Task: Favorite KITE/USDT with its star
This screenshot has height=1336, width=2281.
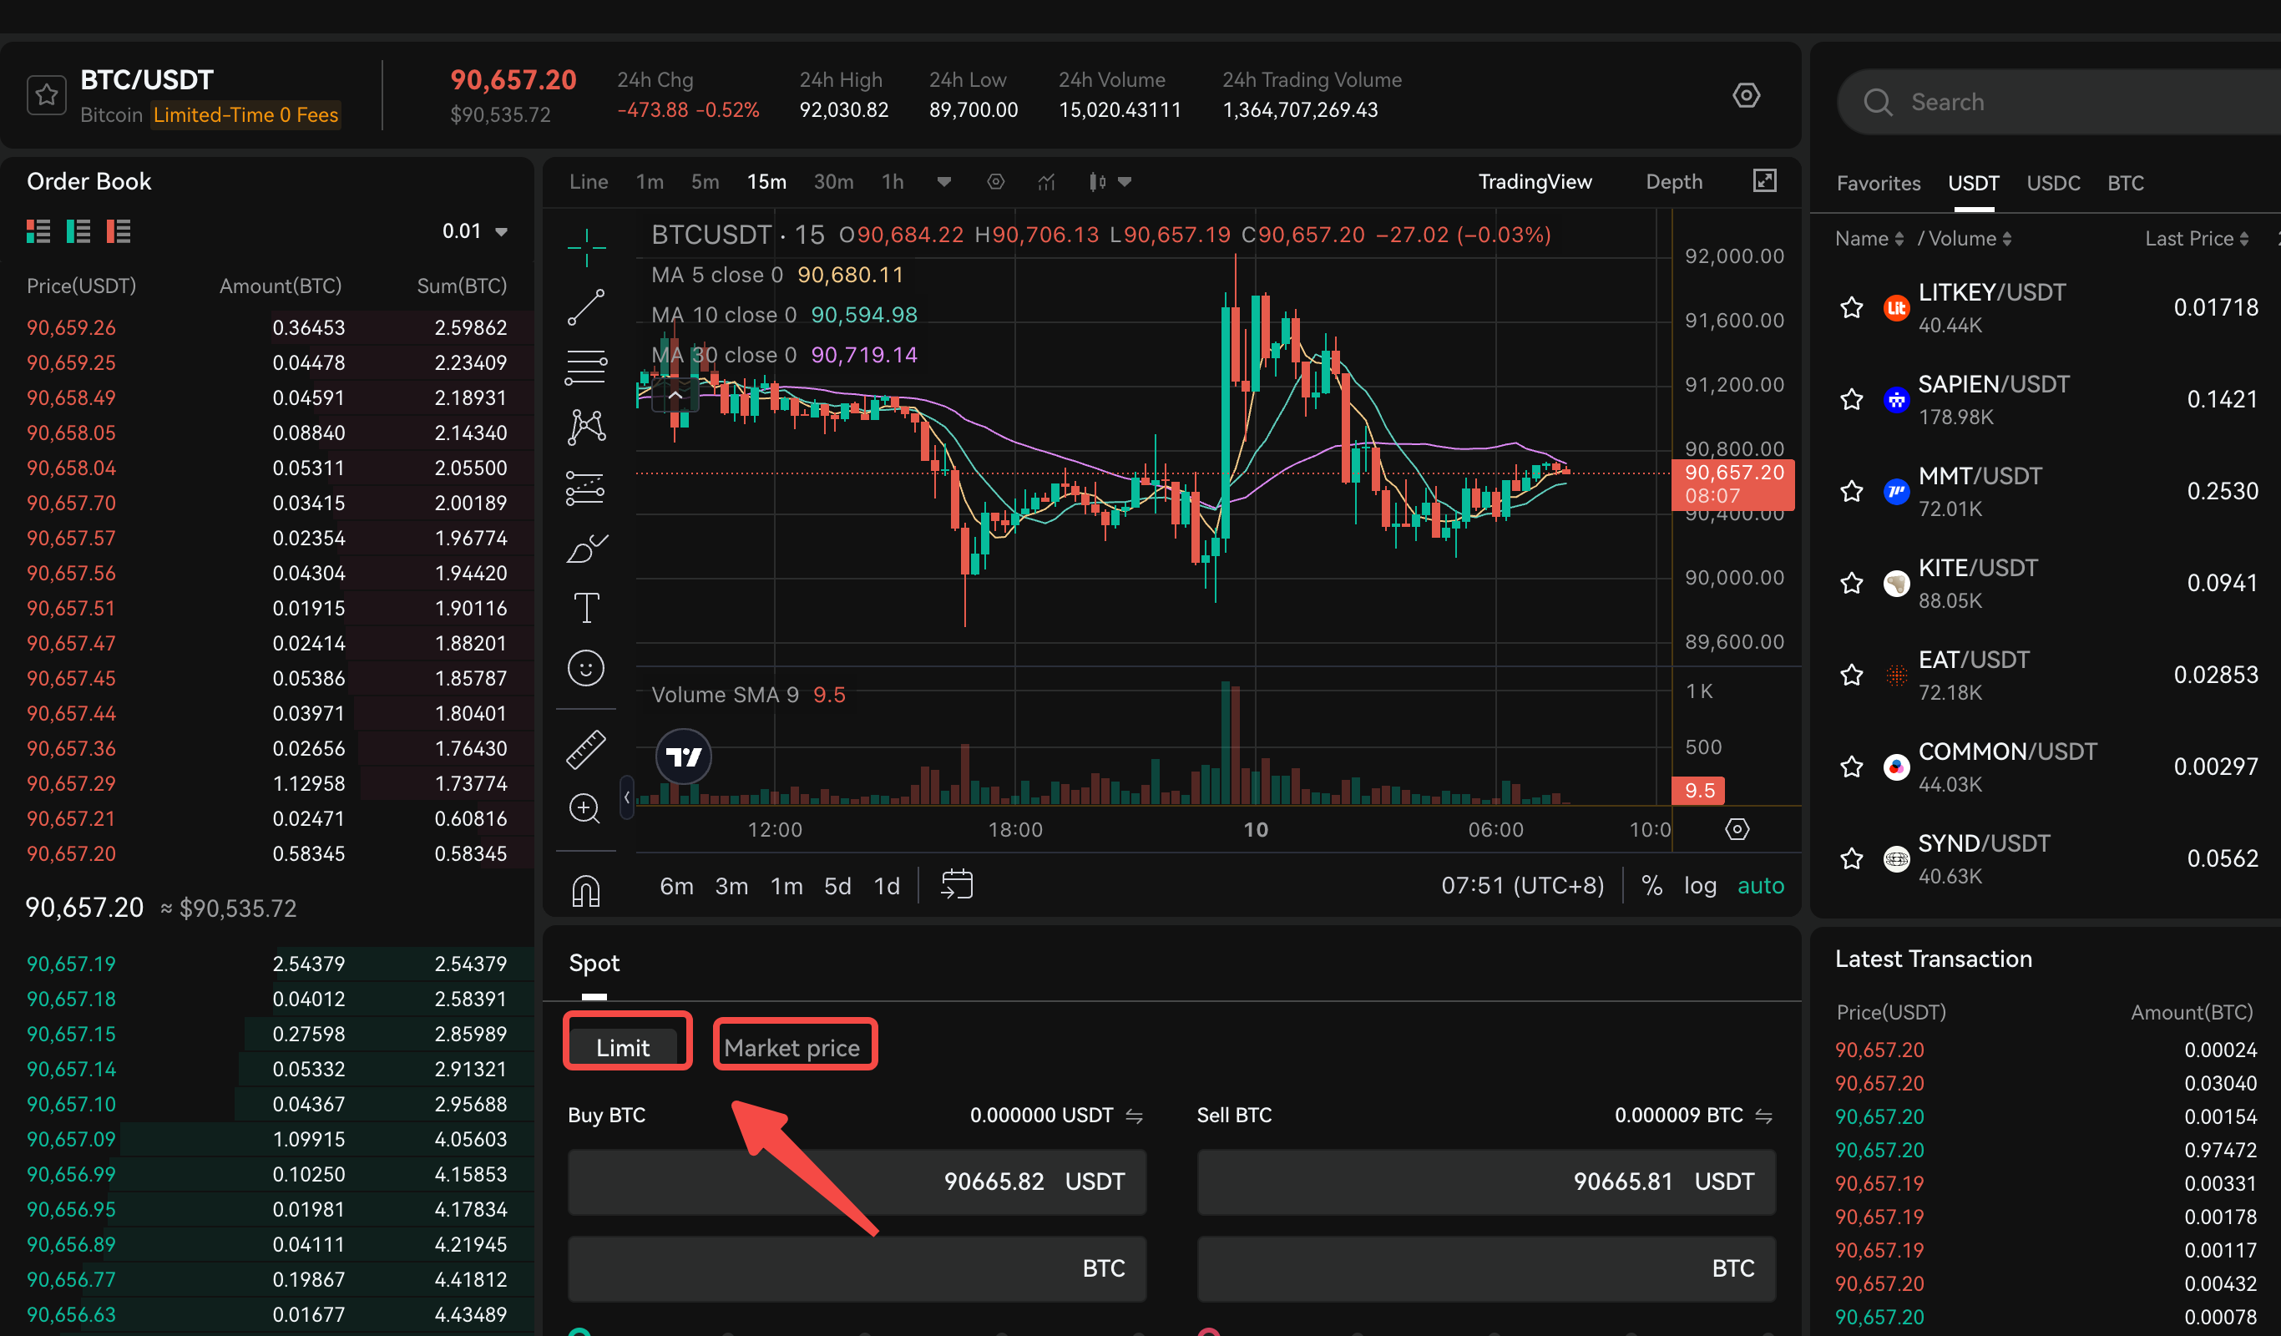Action: (x=1852, y=583)
